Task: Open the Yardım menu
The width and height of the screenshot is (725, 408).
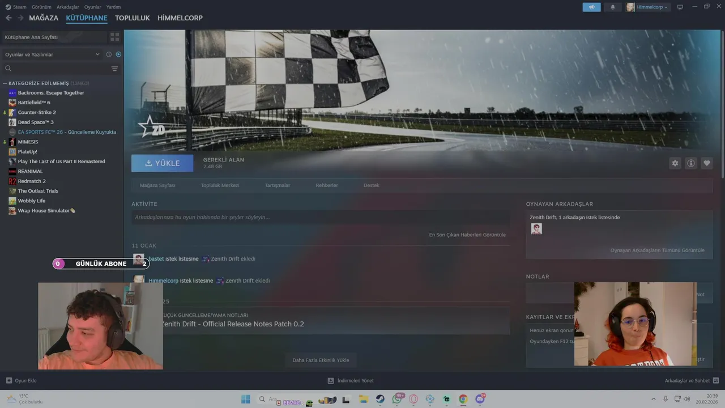Action: pos(113,7)
